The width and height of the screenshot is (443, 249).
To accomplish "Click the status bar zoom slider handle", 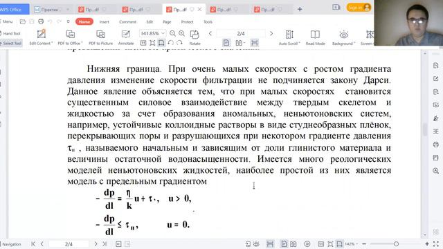I will coord(396,244).
